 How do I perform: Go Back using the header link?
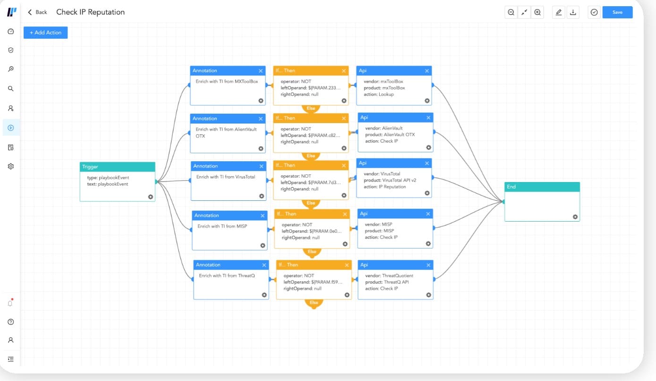[x=37, y=12]
